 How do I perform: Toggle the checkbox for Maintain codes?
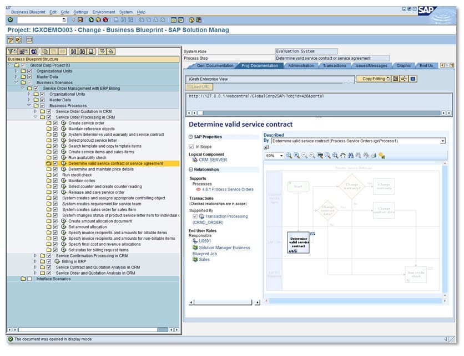(56, 180)
